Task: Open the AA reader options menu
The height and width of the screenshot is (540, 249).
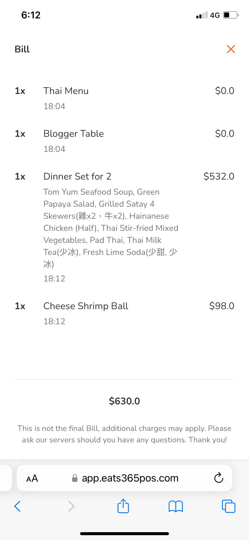Action: click(x=32, y=478)
